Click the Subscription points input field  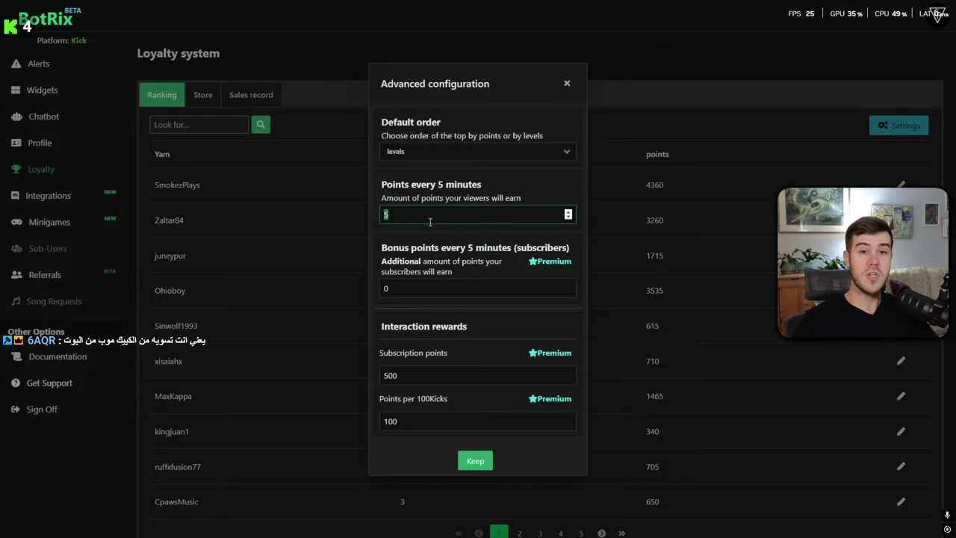pyautogui.click(x=477, y=376)
